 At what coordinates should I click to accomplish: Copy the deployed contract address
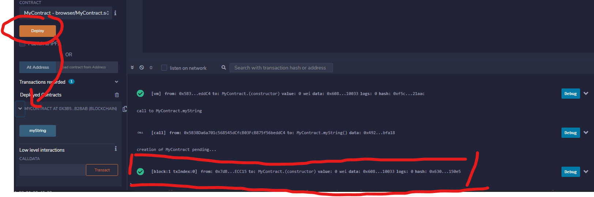point(125,109)
